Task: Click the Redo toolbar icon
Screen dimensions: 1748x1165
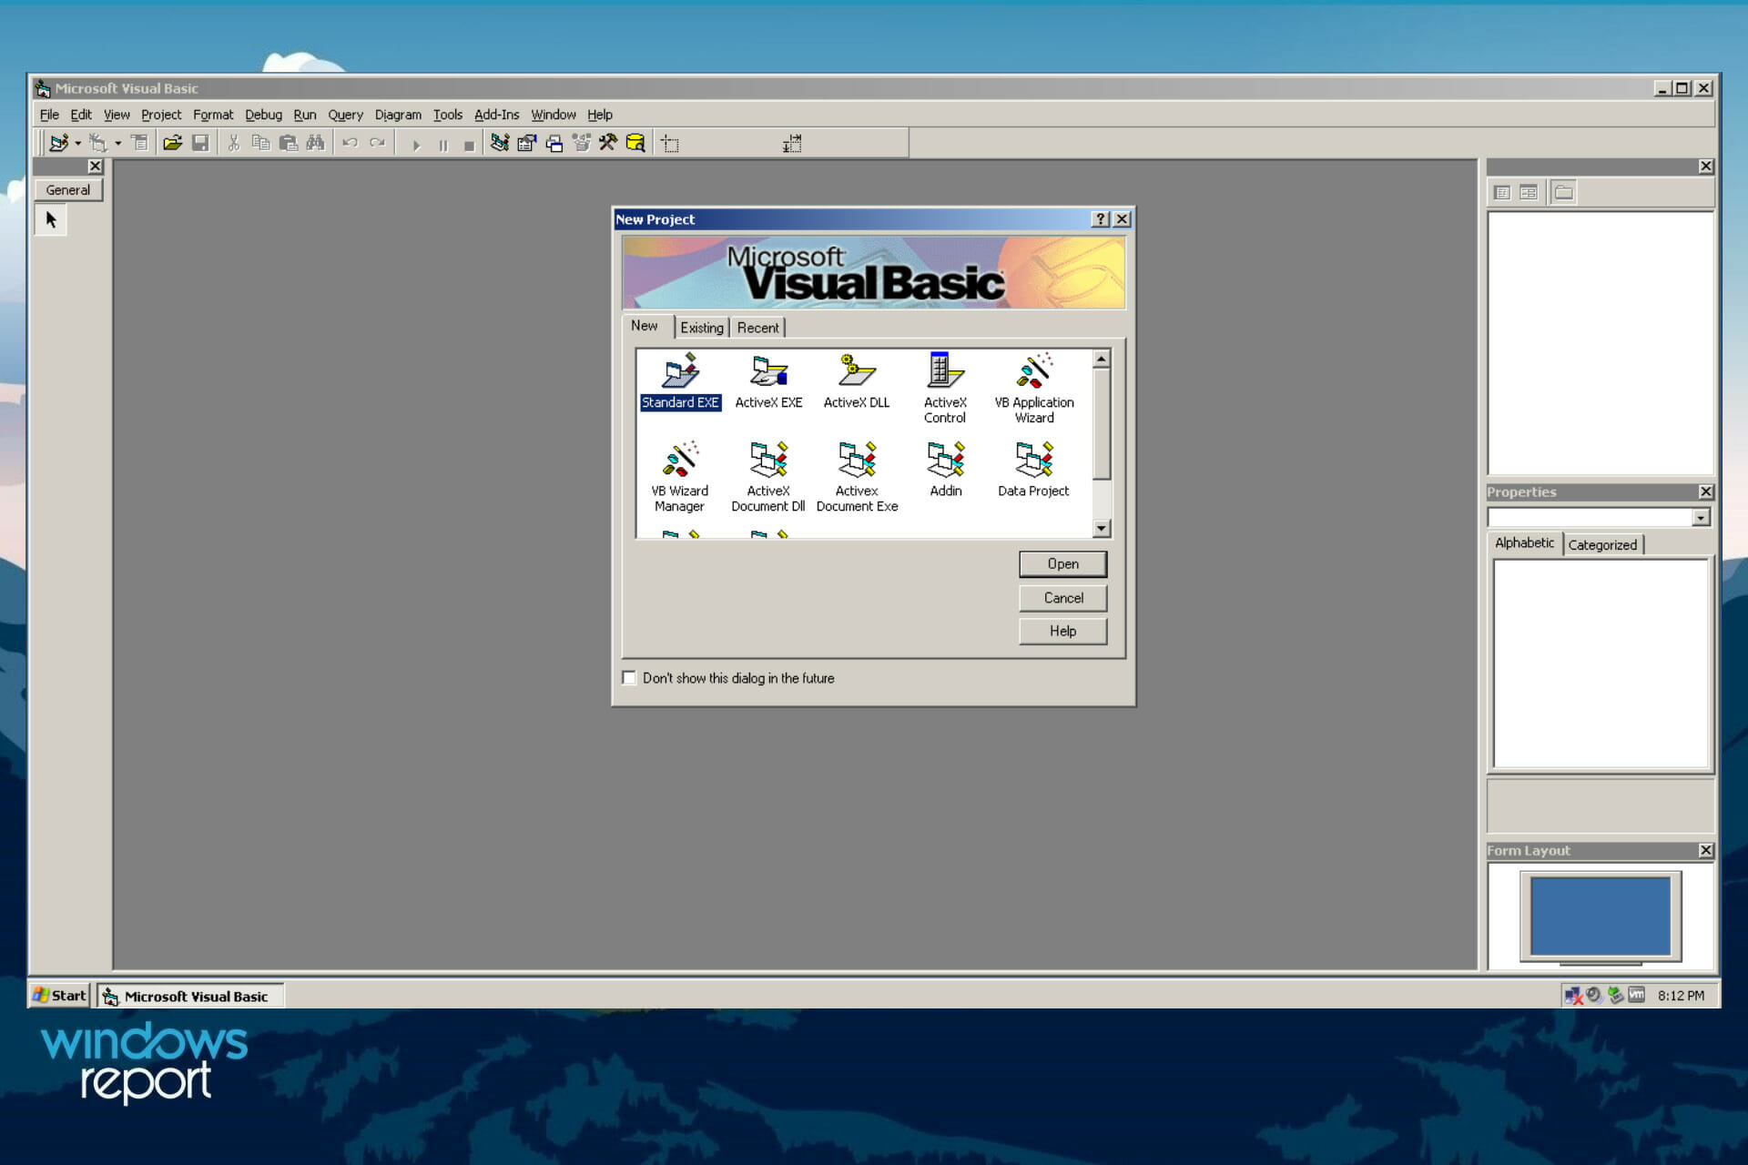Action: pos(377,143)
